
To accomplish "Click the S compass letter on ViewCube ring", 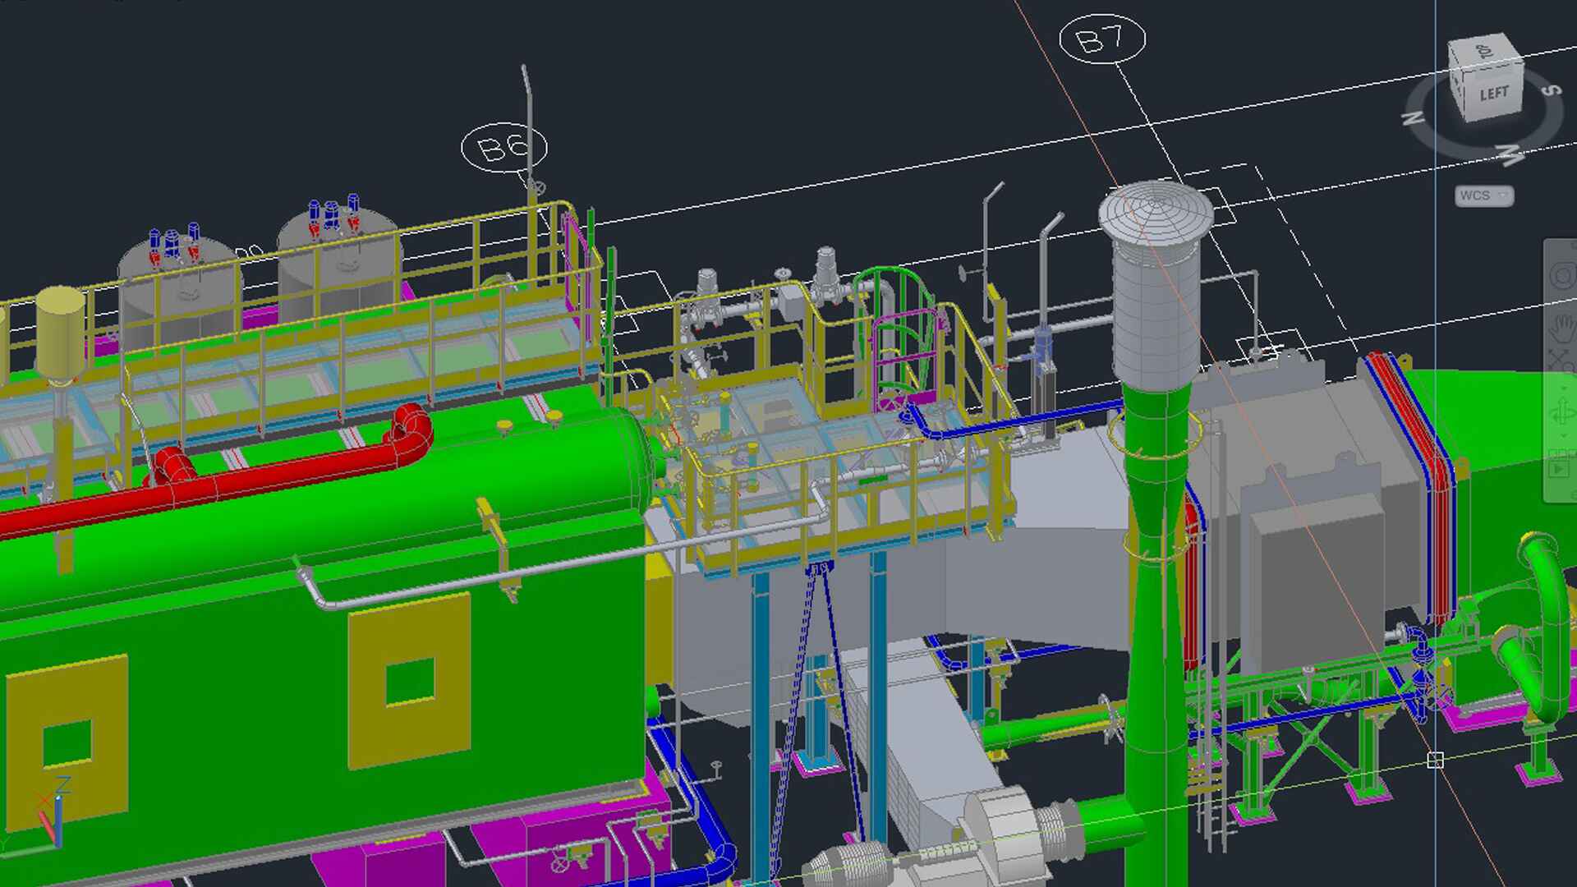I will [1551, 90].
